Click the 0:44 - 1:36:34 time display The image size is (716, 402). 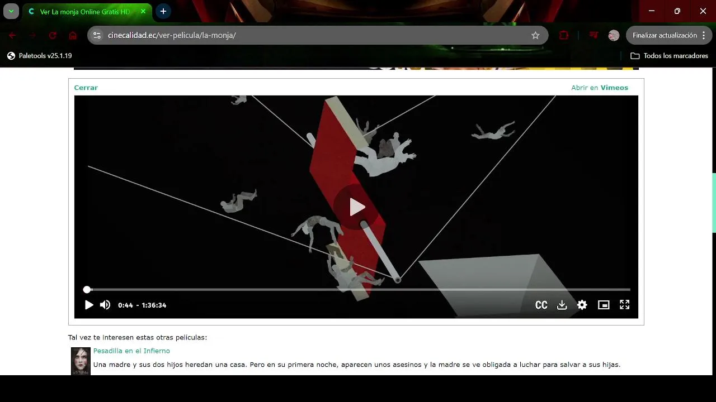pyautogui.click(x=142, y=305)
